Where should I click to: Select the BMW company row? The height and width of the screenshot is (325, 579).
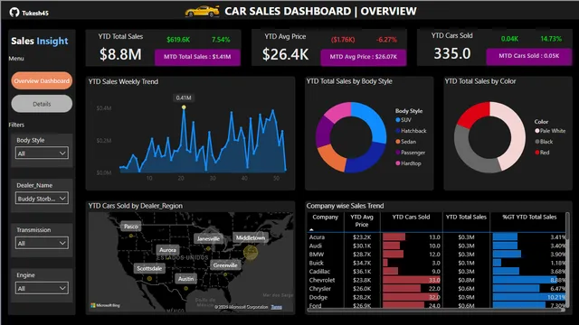click(436, 255)
